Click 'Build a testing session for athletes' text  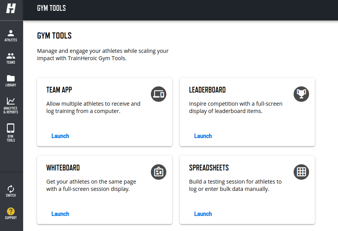235,185
